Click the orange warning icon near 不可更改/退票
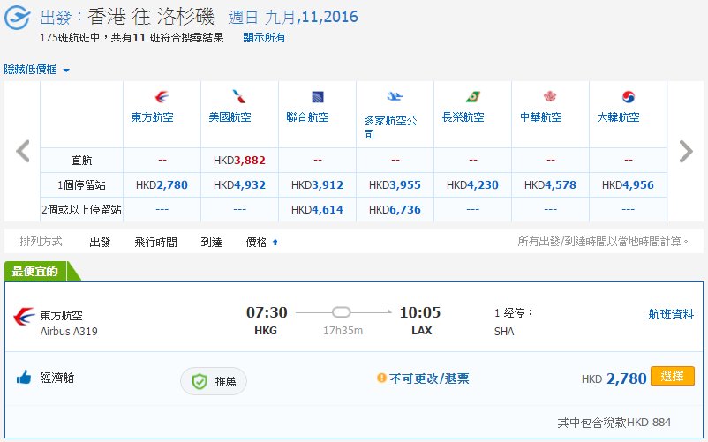This screenshot has width=708, height=442. point(381,378)
